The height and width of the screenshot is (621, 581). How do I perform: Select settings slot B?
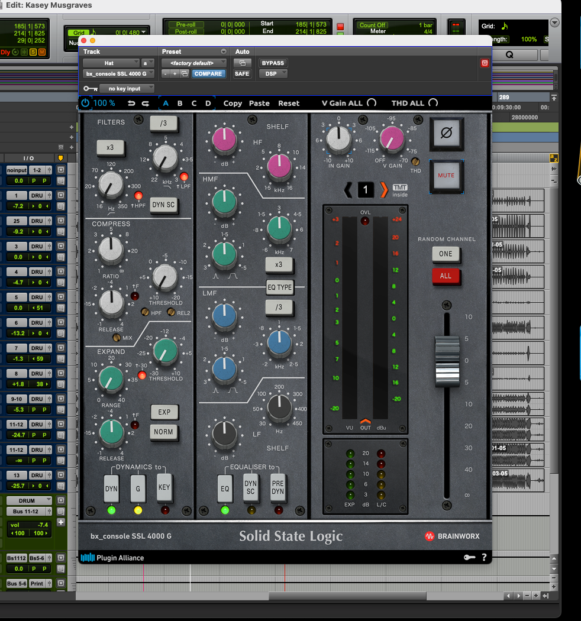tap(180, 103)
